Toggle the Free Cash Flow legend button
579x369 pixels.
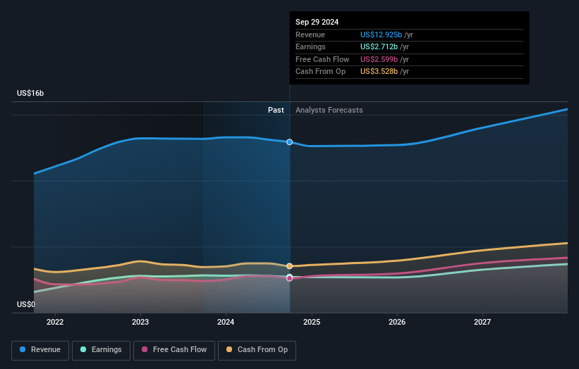point(174,350)
